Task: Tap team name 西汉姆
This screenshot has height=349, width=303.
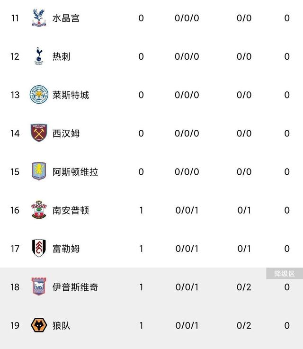Action: point(66,133)
